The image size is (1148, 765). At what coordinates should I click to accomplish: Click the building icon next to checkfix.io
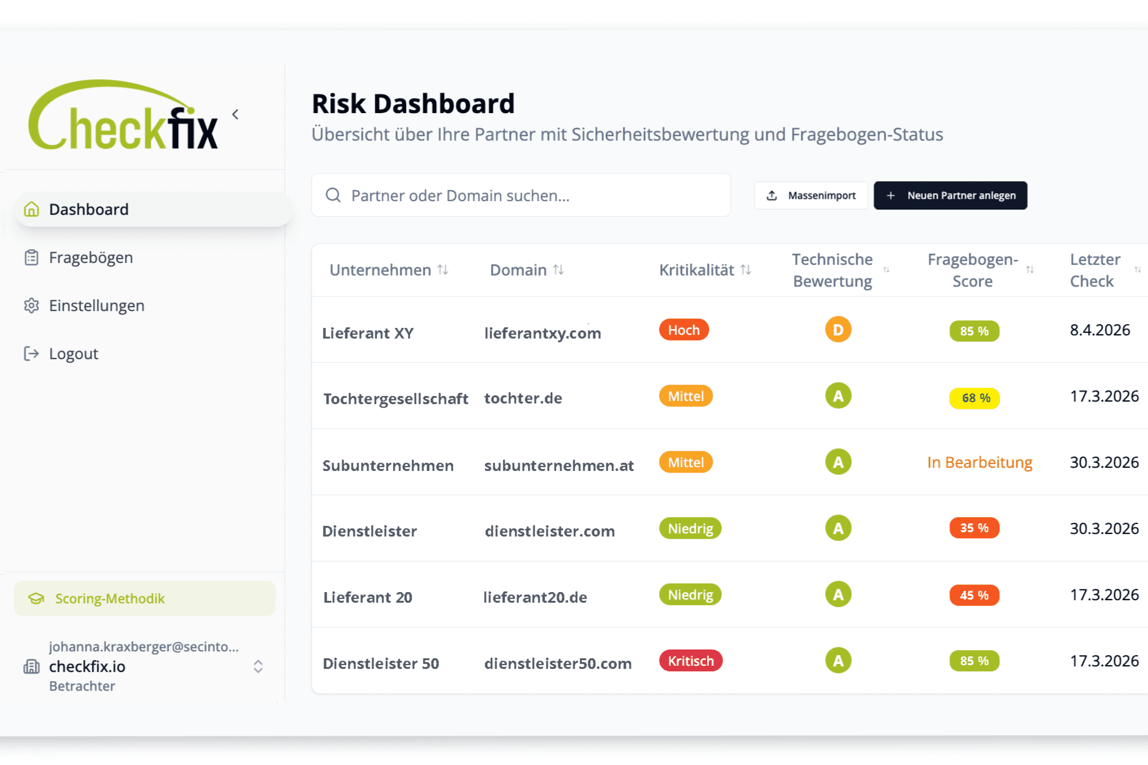tap(31, 666)
